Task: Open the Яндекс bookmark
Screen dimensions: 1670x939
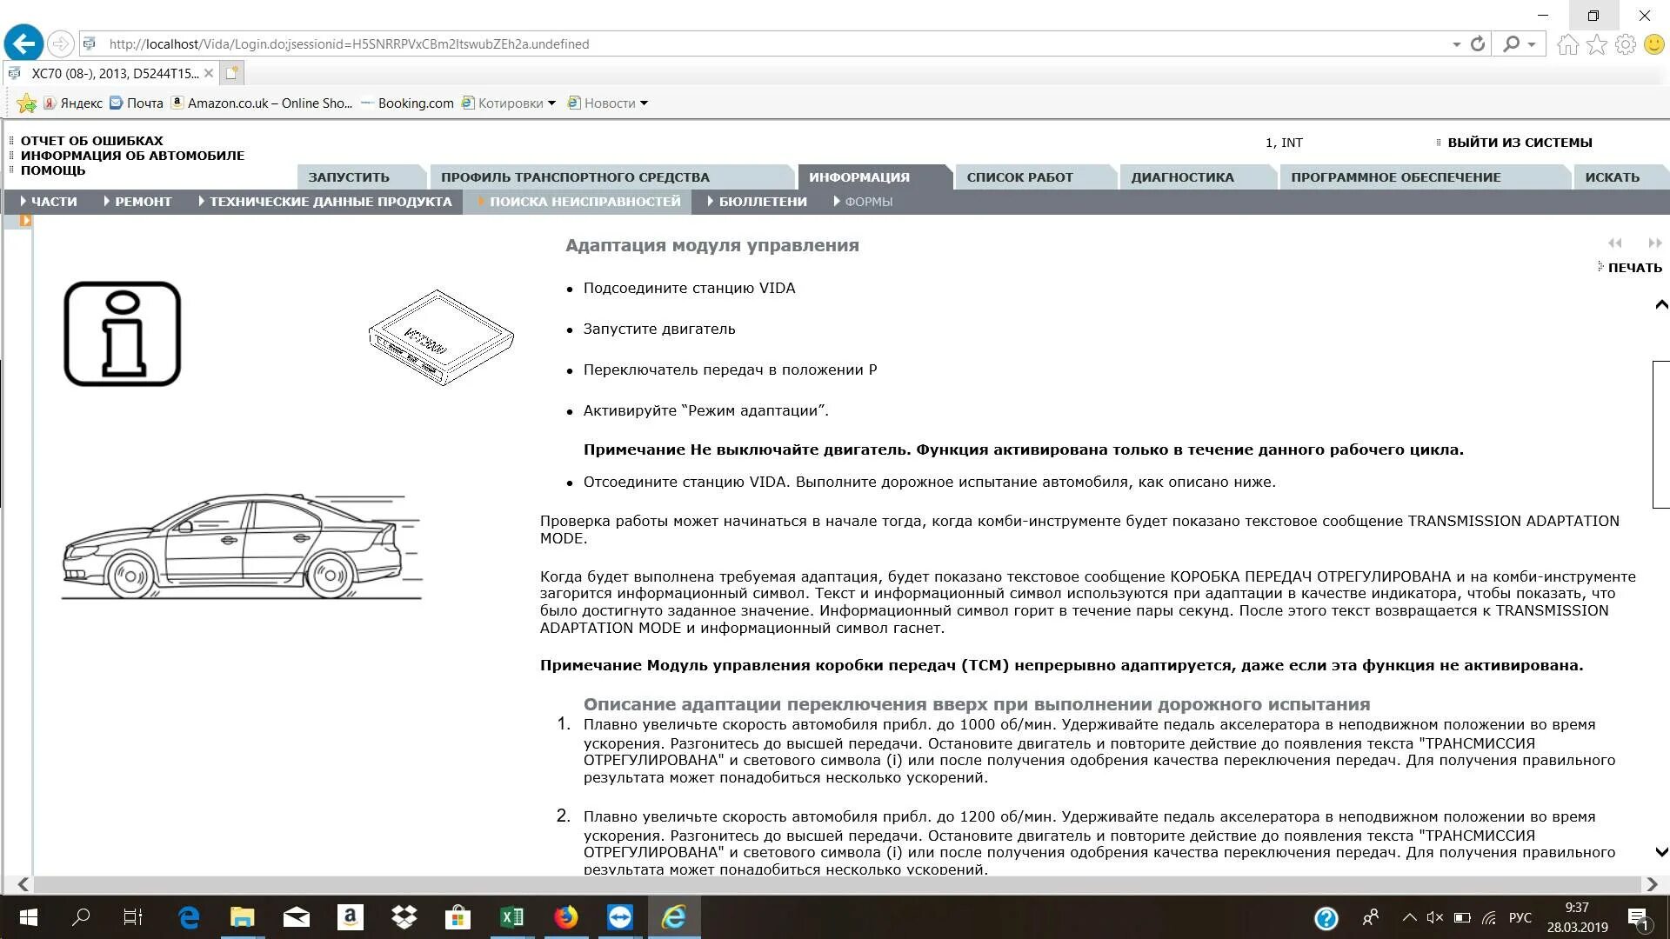Action: 73,103
